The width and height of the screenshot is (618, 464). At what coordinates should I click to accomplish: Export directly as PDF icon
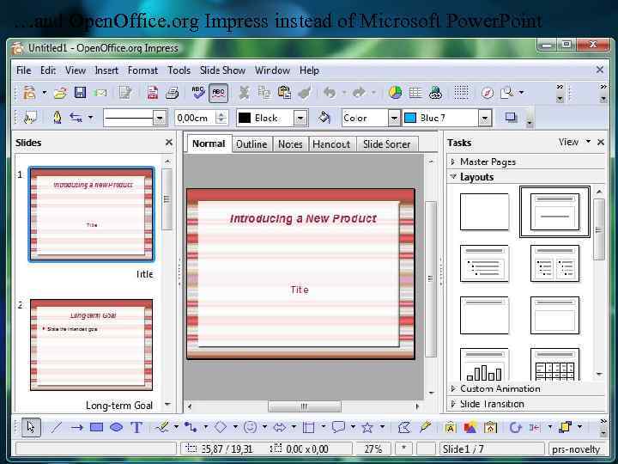pyautogui.click(x=153, y=93)
